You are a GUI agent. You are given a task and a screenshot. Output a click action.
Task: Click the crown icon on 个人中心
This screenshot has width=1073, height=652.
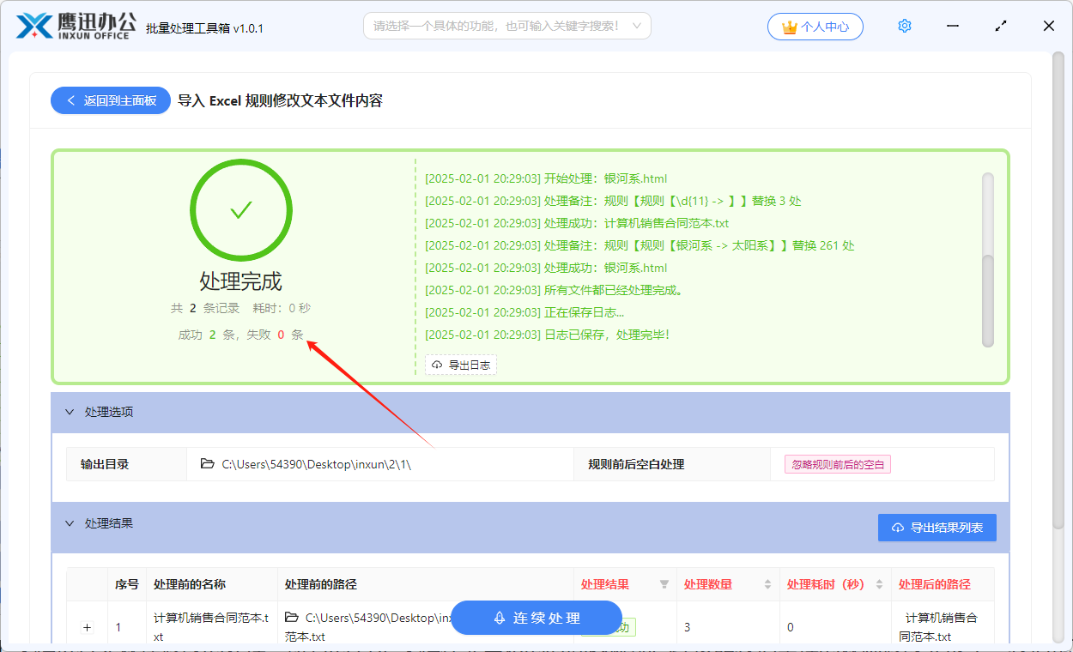pos(790,27)
